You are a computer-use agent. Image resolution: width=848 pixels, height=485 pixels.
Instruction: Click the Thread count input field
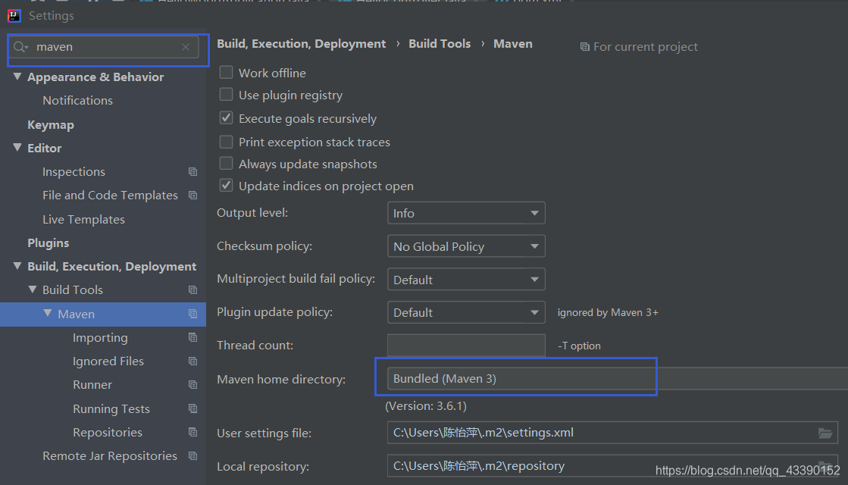click(x=466, y=346)
